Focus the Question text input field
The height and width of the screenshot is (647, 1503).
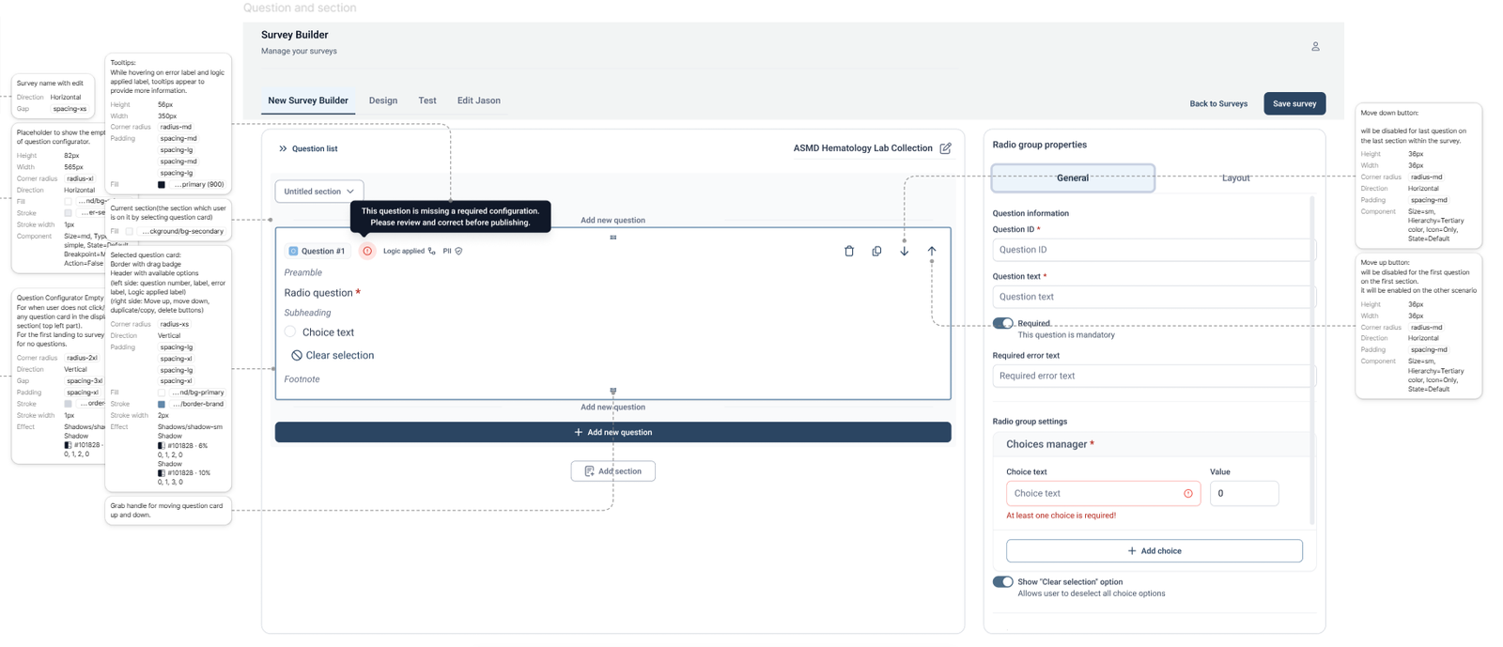[1154, 297]
